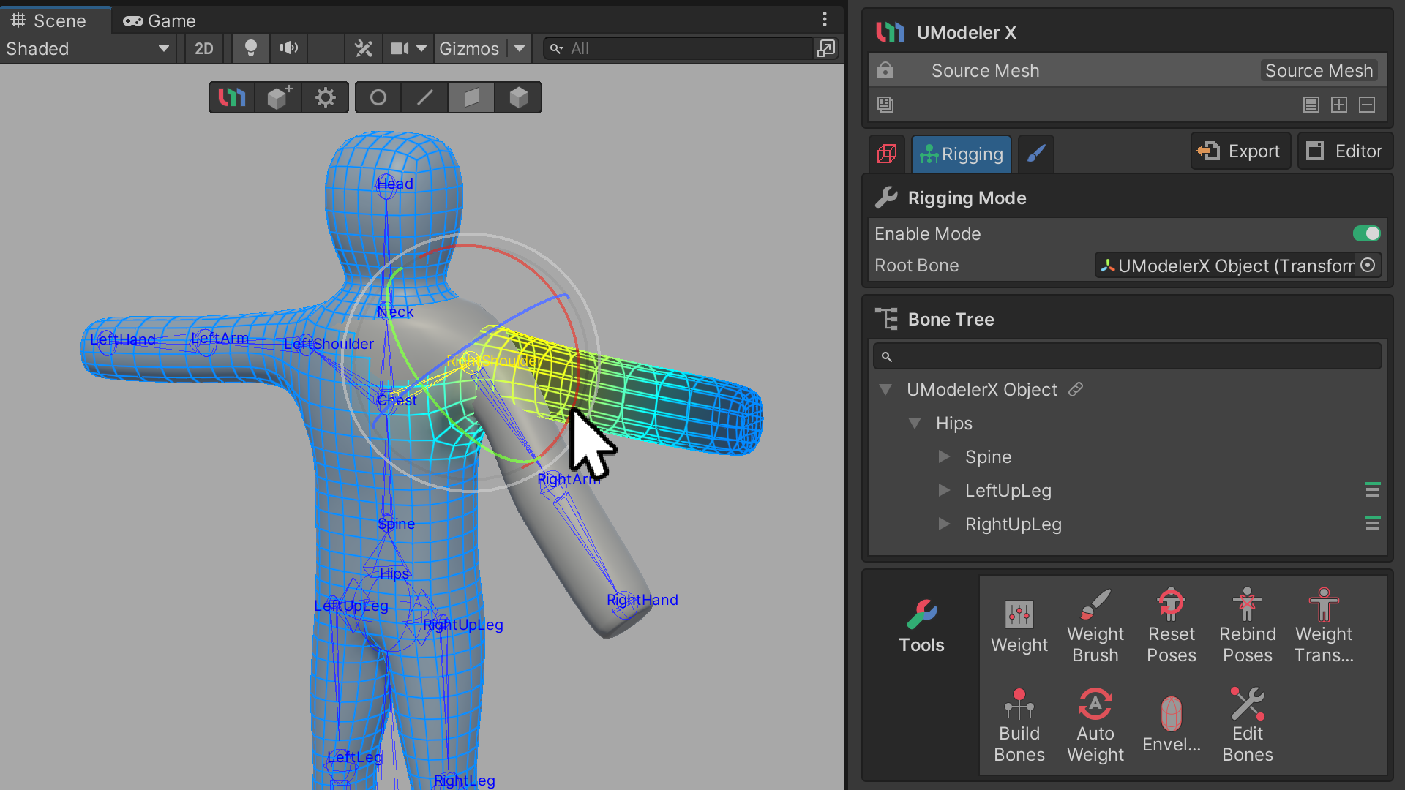Select vertex selection mode icon
This screenshot has height=790, width=1405.
click(378, 97)
